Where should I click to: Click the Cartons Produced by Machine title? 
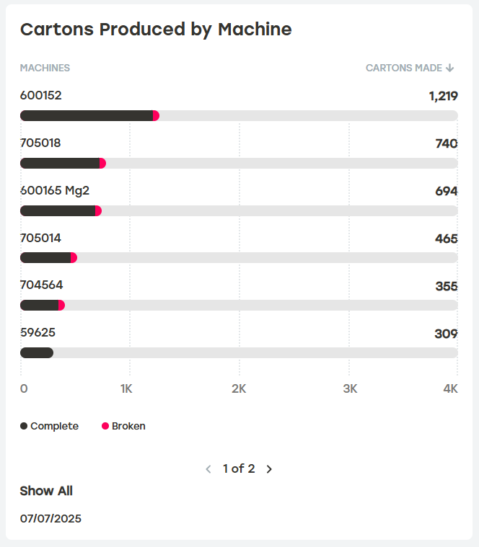point(156,30)
